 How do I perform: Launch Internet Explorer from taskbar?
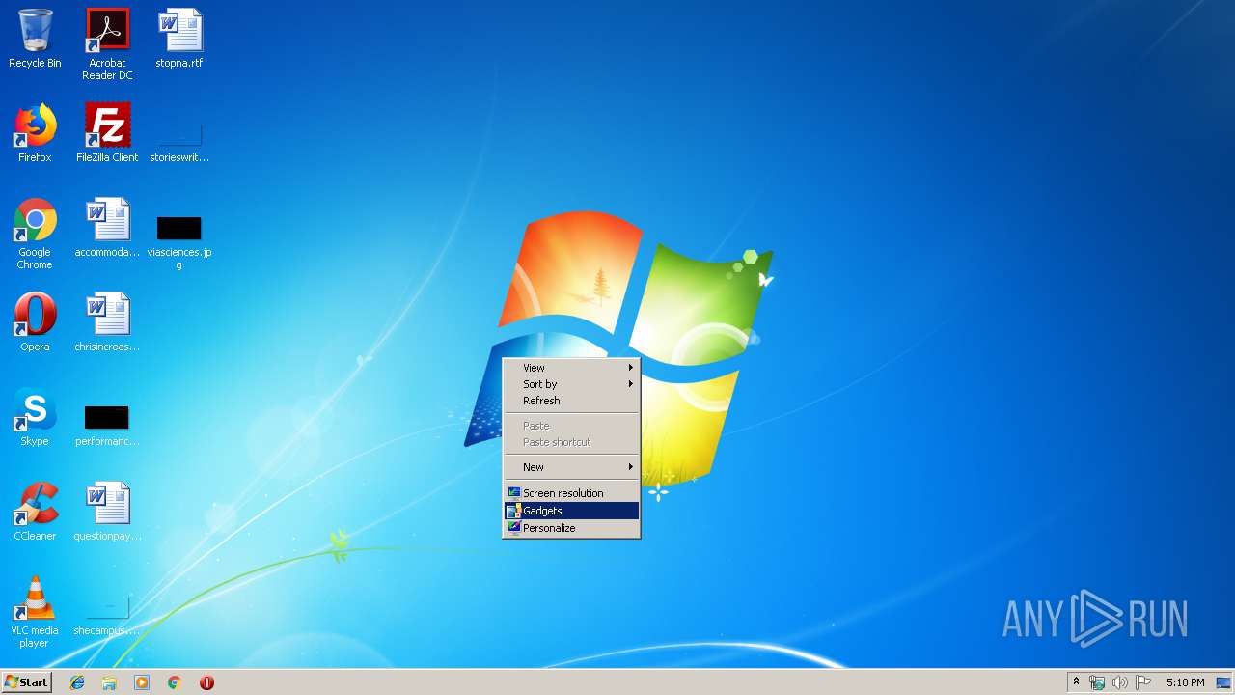pyautogui.click(x=77, y=682)
